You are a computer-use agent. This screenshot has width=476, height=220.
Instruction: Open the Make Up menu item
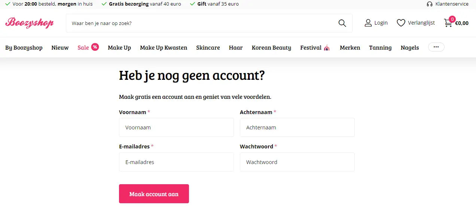pyautogui.click(x=119, y=48)
